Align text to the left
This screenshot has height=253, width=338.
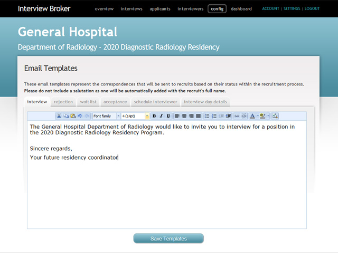point(177,116)
